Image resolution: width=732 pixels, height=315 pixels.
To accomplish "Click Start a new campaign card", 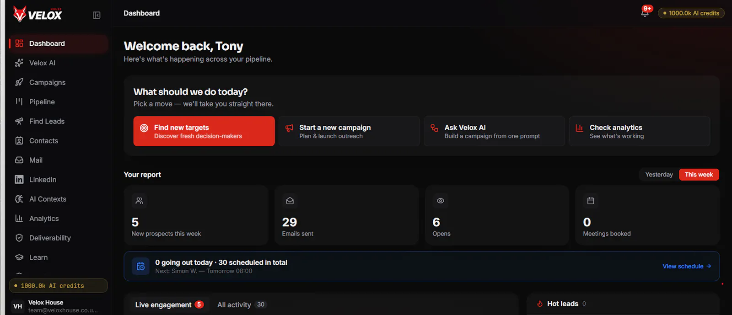I will click(349, 131).
